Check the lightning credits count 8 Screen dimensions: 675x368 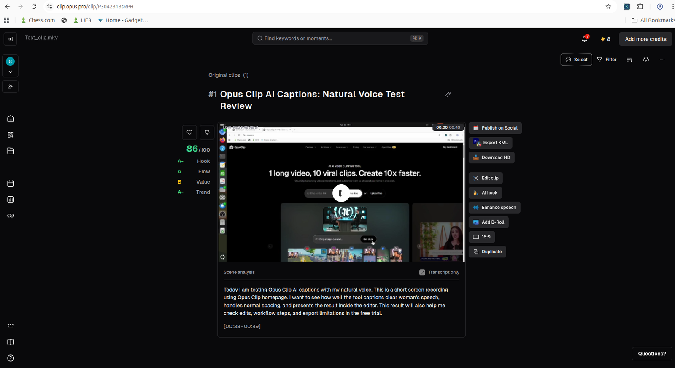pyautogui.click(x=605, y=39)
